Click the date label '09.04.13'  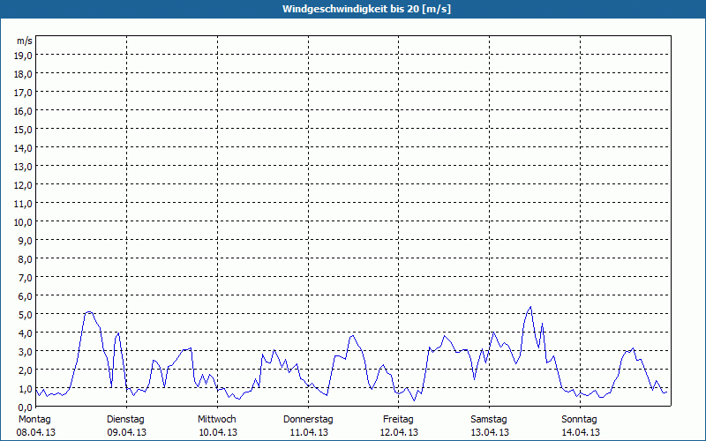pos(126,432)
